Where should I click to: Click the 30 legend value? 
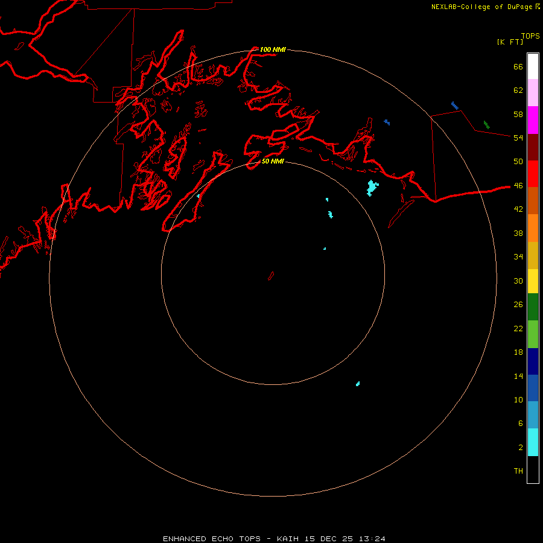[x=518, y=281]
